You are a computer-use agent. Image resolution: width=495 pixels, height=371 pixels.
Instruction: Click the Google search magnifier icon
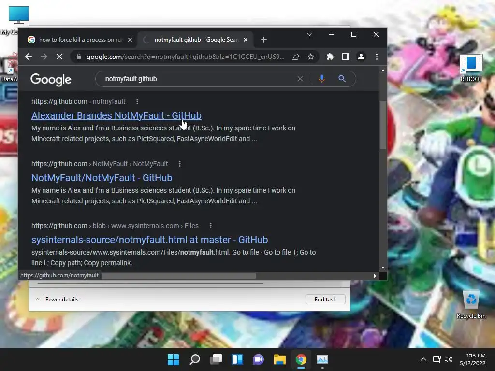342,79
